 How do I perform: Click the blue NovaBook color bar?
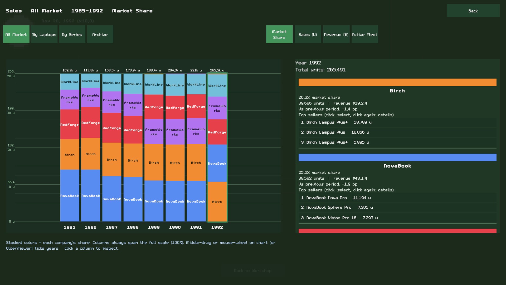pos(397,158)
